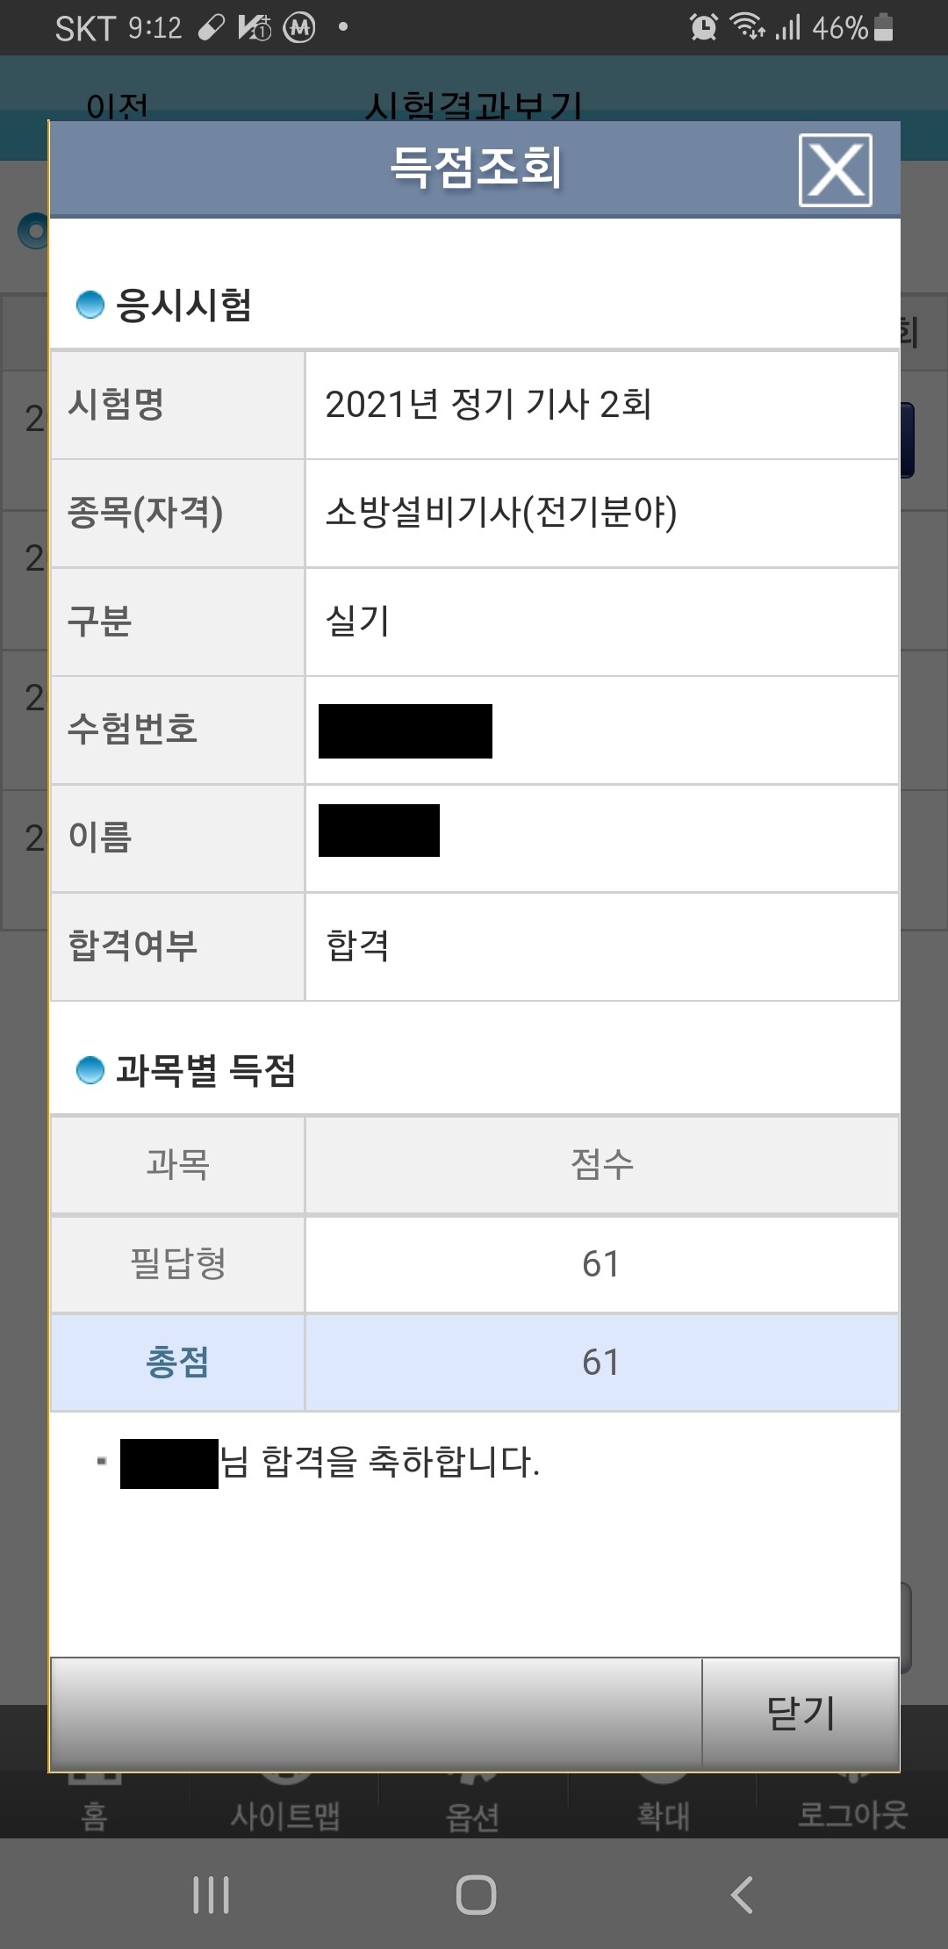Image resolution: width=948 pixels, height=1949 pixels.
Task: Tap the 필답형 score value 61
Action: tap(601, 1263)
